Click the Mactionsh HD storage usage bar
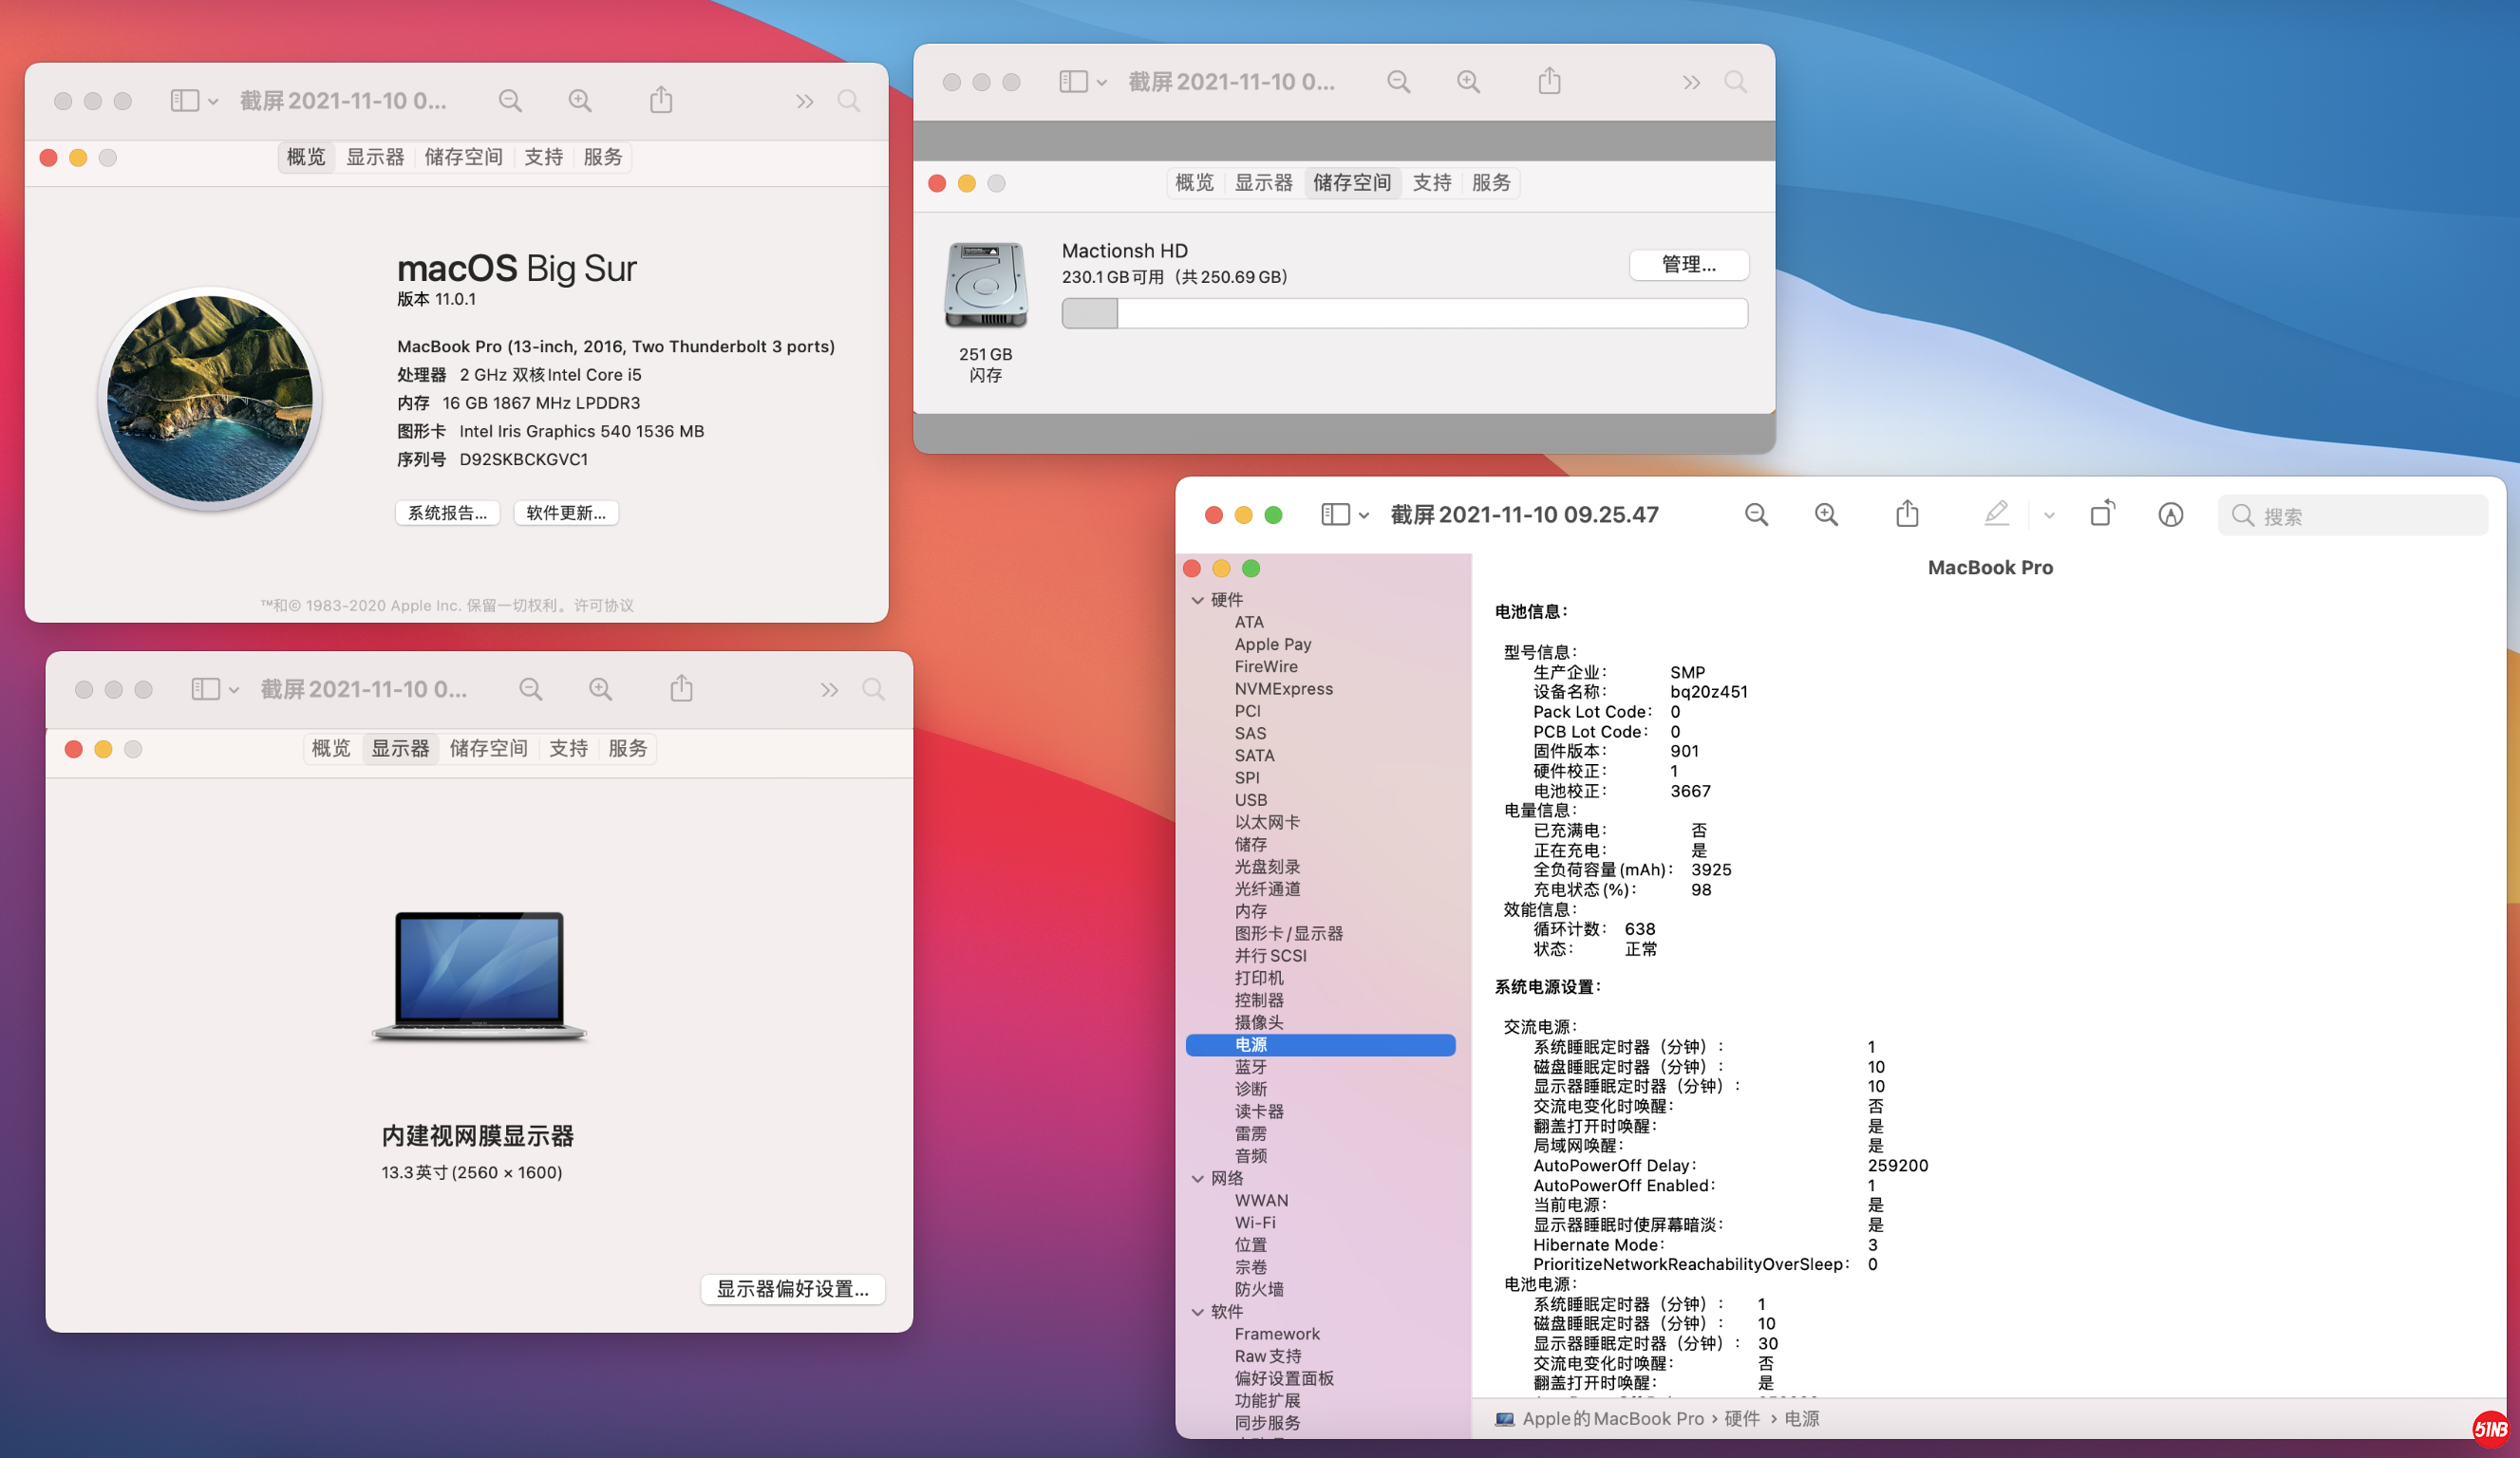 point(1405,313)
